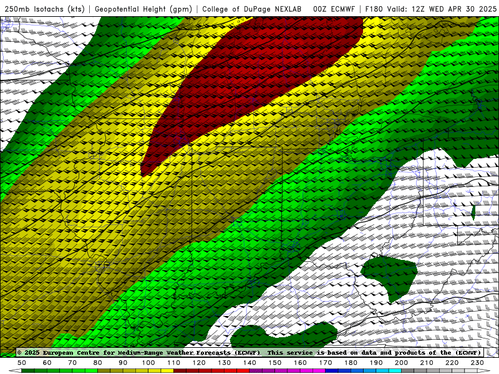Click the '170' value on the color scale
Viewport: 499px width, 374px height.
326,363
